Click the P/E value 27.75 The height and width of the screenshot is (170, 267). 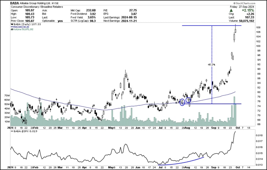133,10
